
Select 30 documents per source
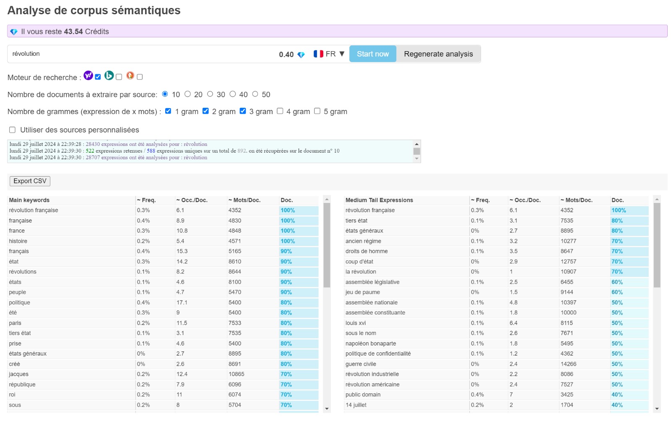(210, 94)
